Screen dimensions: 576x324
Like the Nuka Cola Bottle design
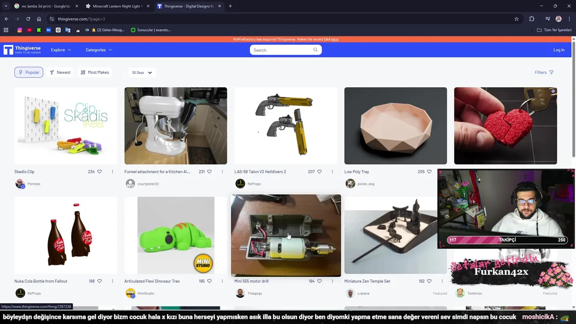99,281
